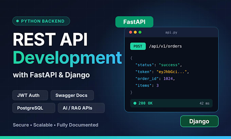231x139 pixels.
Task: Click the Development gradient heading
Action: point(67,58)
